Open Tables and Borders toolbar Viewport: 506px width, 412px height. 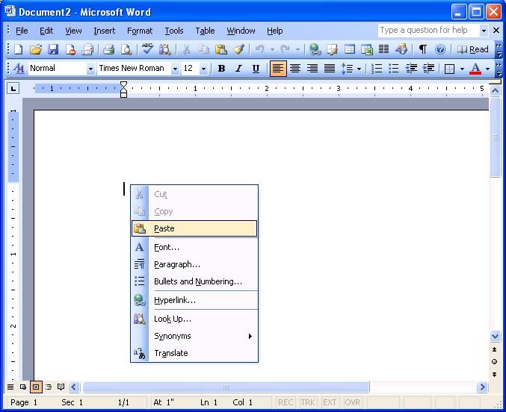(332, 50)
